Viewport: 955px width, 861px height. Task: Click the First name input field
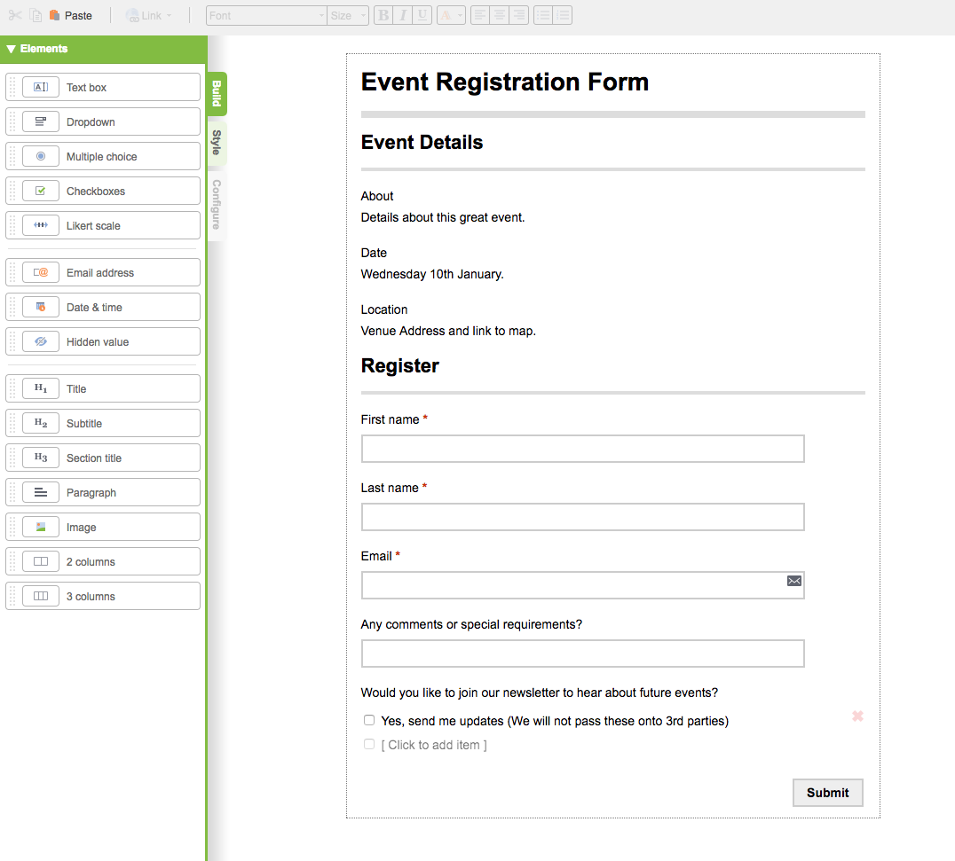582,449
